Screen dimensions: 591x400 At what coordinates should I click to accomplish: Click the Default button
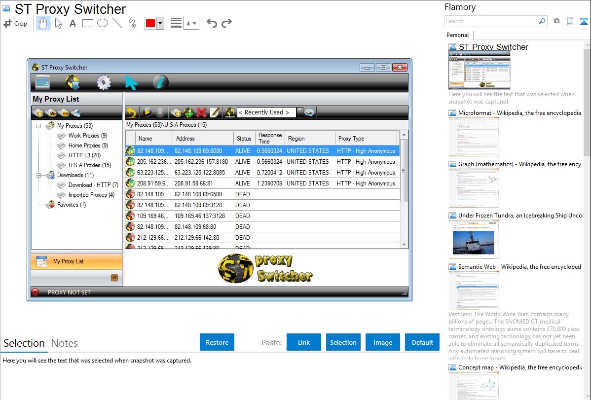click(x=422, y=342)
